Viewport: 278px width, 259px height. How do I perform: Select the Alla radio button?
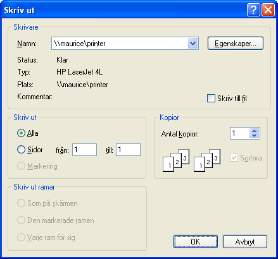(21, 133)
